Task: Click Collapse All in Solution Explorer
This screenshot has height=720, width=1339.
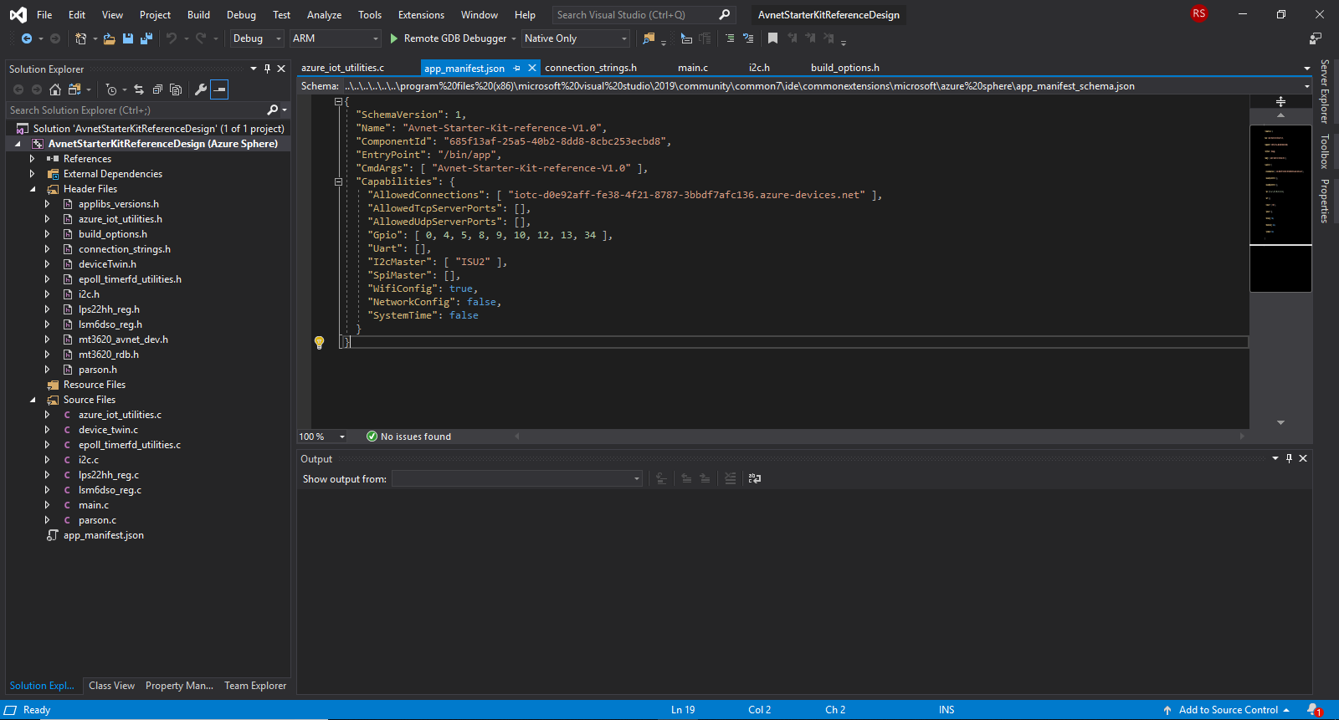Action: tap(157, 89)
